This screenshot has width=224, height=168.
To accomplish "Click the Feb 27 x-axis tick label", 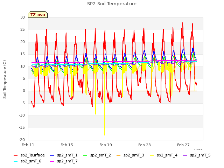I will (x=183, y=145).
